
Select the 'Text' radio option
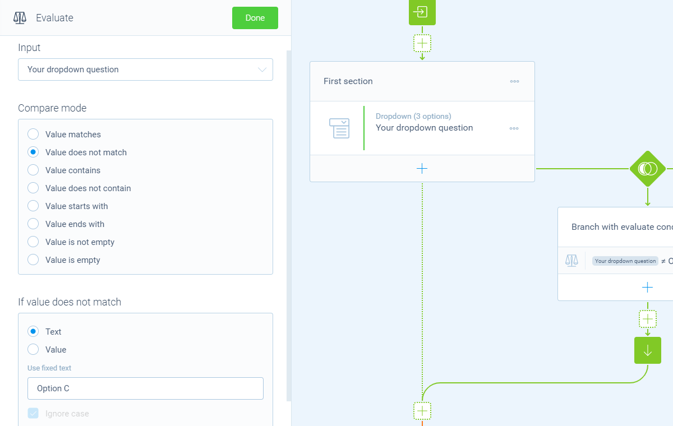pyautogui.click(x=33, y=332)
